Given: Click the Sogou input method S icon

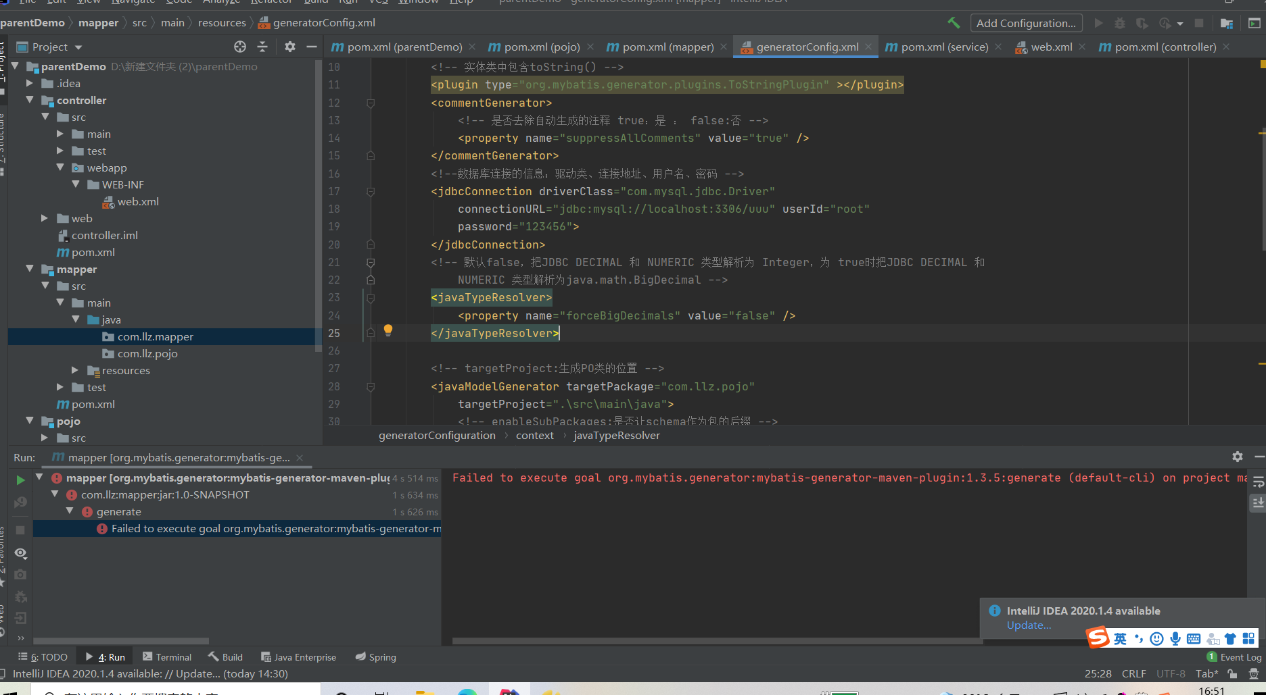Looking at the screenshot, I should click(1098, 637).
